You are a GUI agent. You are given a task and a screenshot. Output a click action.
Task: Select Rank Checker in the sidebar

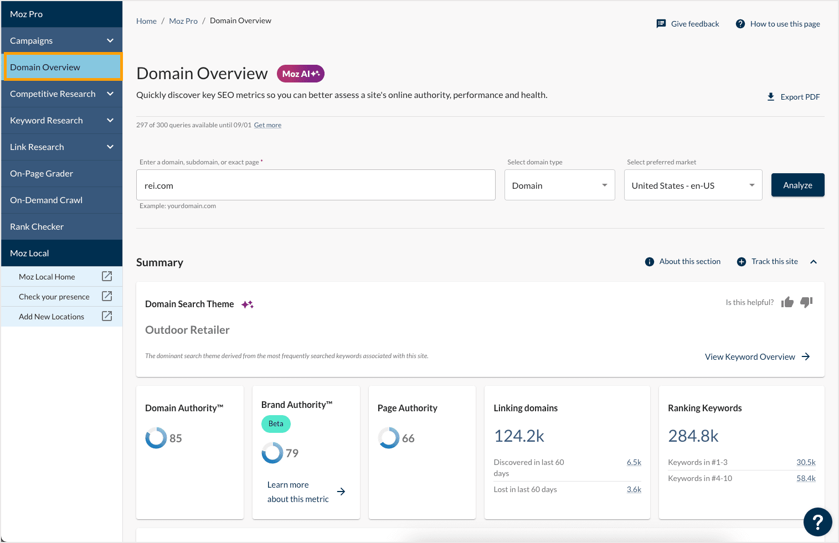tap(37, 226)
